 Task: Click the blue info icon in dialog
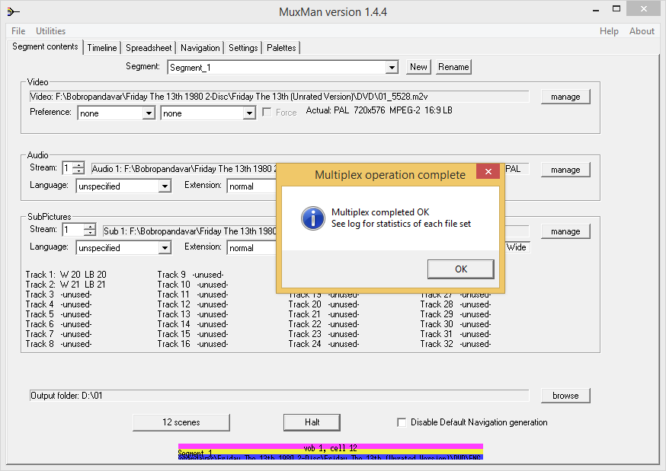click(313, 218)
